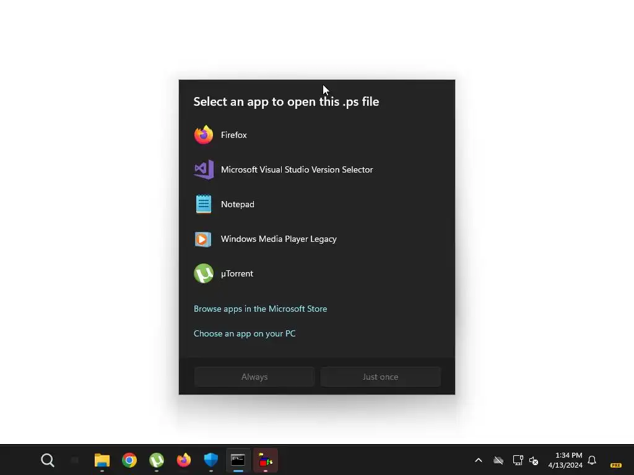Click the yellow PRE badge in tray

[616, 465]
